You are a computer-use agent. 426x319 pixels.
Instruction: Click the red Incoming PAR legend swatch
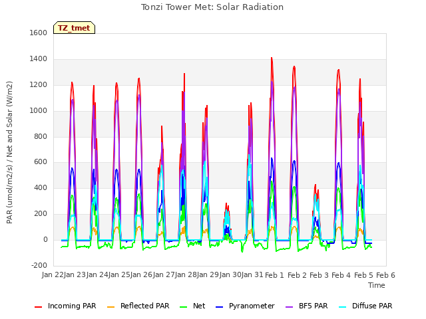tap(39, 307)
